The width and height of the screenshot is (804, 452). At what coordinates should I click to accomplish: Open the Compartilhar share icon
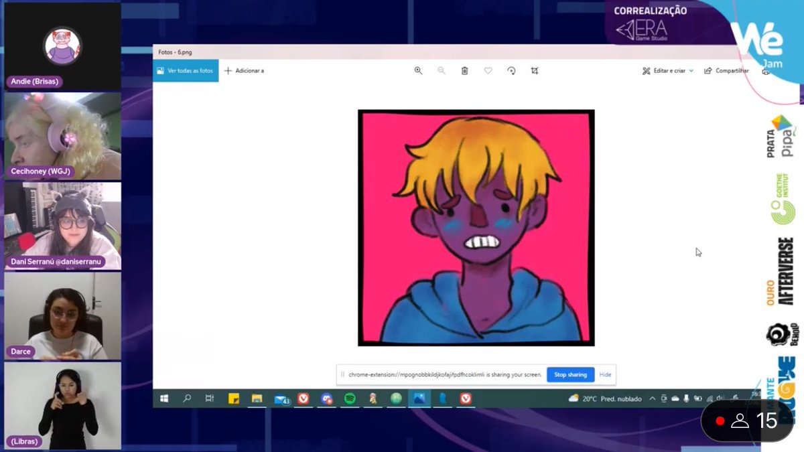(708, 70)
